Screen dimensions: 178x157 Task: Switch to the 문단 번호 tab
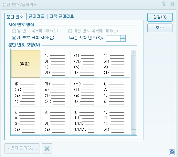pyautogui.click(x=15, y=17)
